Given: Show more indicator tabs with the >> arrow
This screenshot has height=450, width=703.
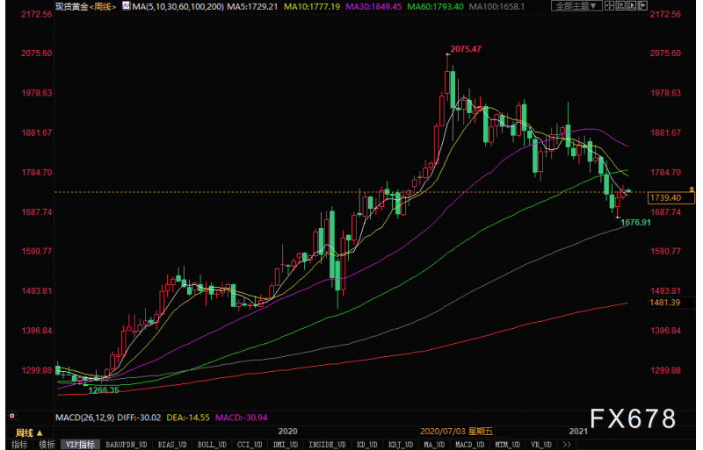Looking at the screenshot, I should point(567,445).
